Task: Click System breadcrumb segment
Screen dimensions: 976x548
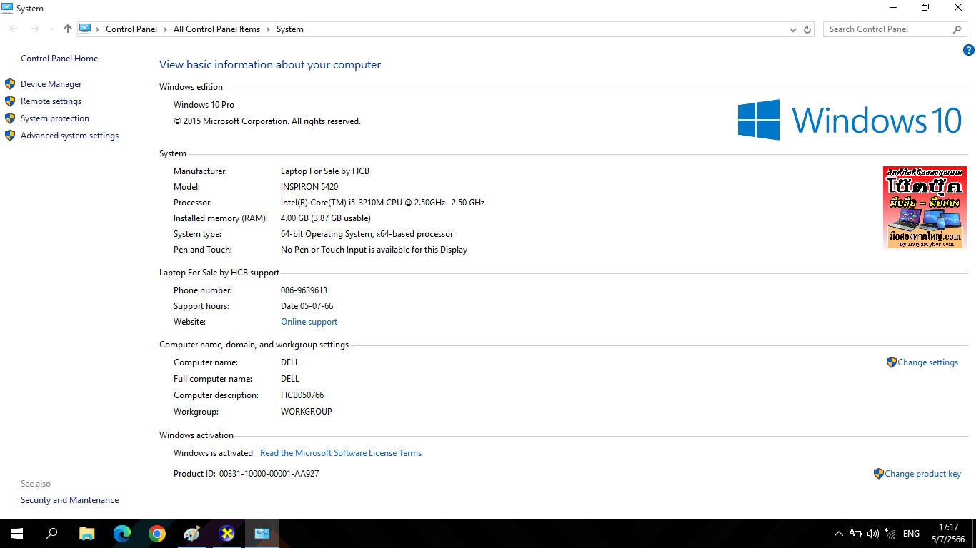Action: coord(289,29)
